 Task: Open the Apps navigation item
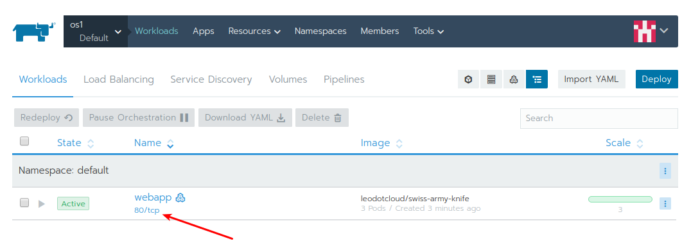click(x=203, y=31)
